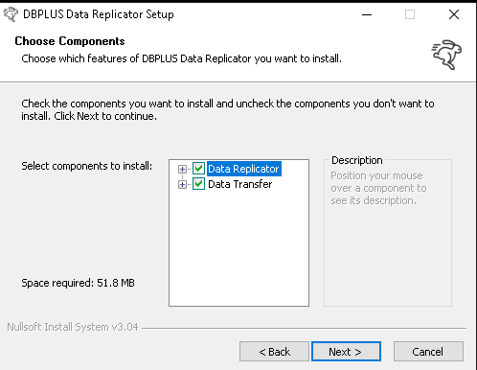477x370 pixels.
Task: Click the Space required 51.8 MB text
Action: pyautogui.click(x=78, y=283)
